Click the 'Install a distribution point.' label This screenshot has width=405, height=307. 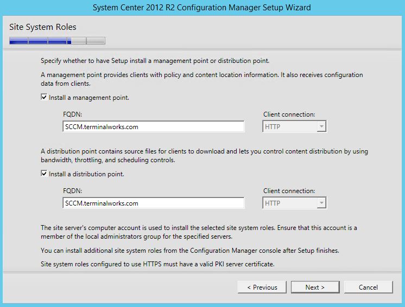(x=86, y=174)
